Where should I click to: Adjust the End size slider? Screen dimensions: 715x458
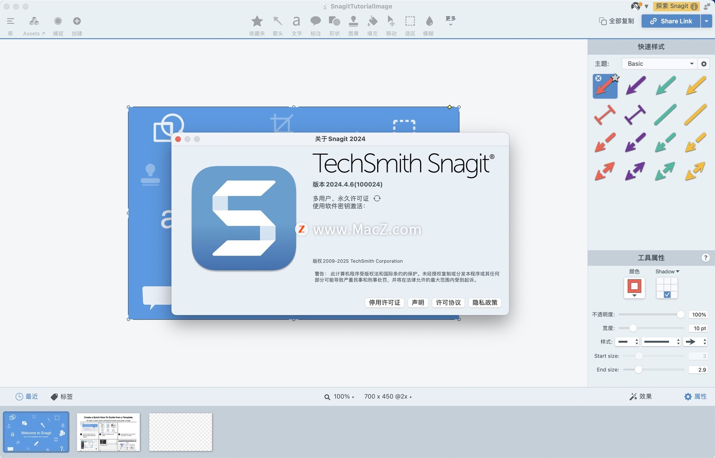click(638, 369)
